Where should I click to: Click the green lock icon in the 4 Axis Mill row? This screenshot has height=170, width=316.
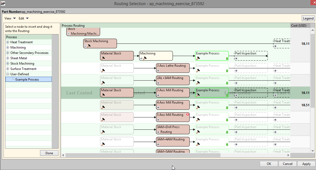click(227, 108)
